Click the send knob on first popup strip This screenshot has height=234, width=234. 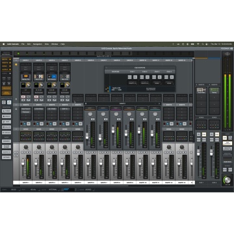pyautogui.click(x=90, y=114)
